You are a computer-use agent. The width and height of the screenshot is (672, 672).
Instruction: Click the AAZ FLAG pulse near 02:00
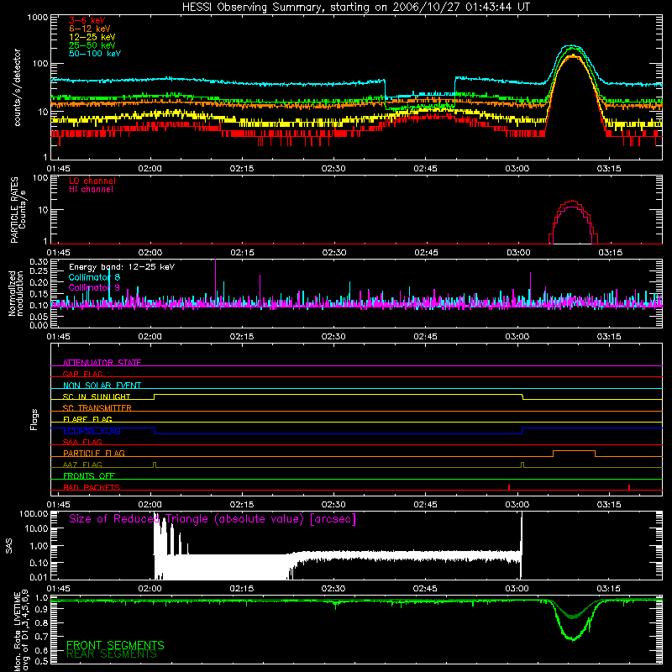pos(155,465)
